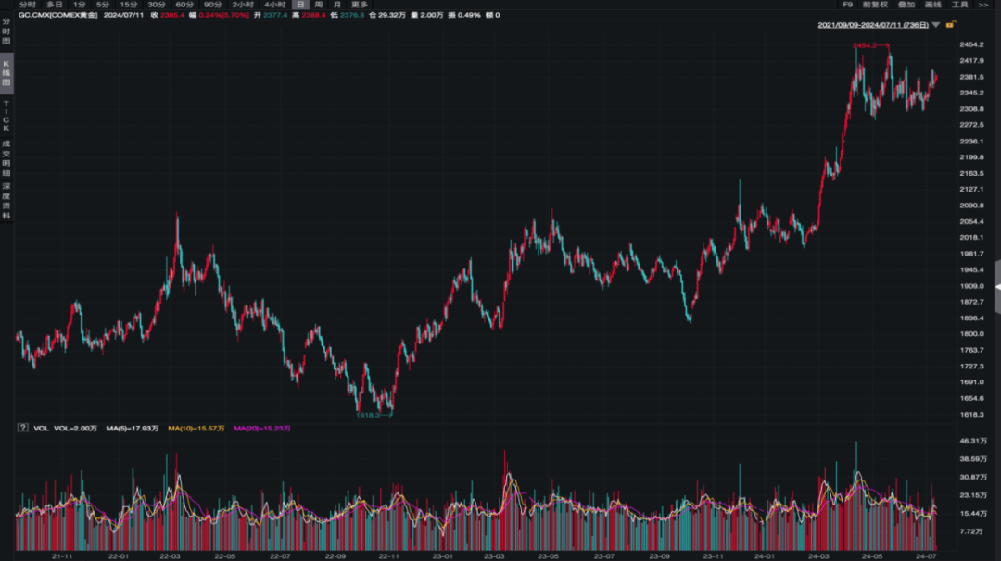
Task: Open the F9 information panel
Action: pyautogui.click(x=847, y=5)
